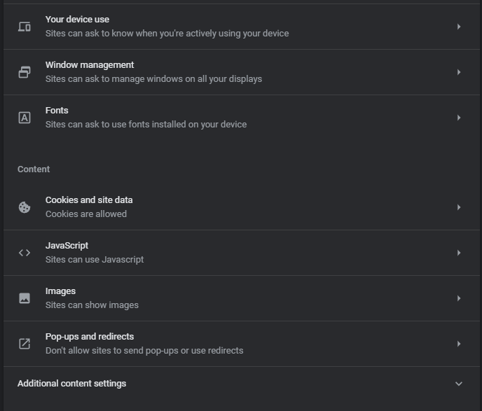Open Pop-ups and redirects arrow
This screenshot has height=411, width=482.
459,344
